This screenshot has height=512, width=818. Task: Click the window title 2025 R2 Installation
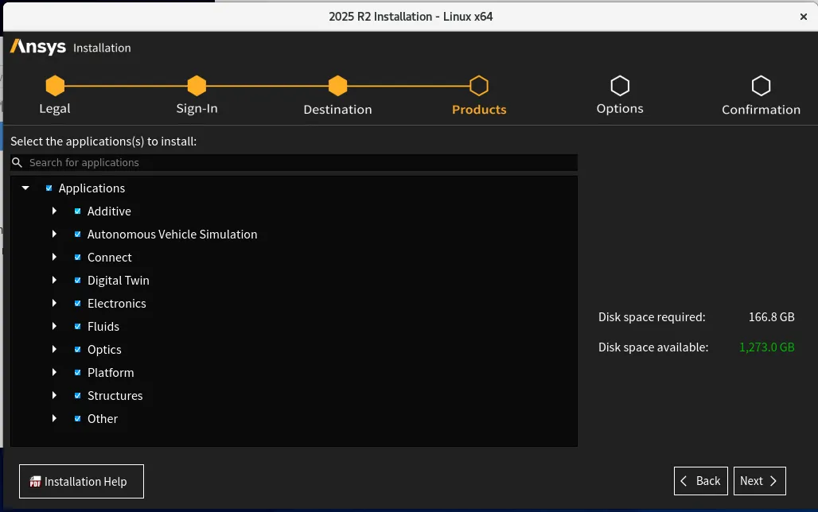pyautogui.click(x=411, y=17)
